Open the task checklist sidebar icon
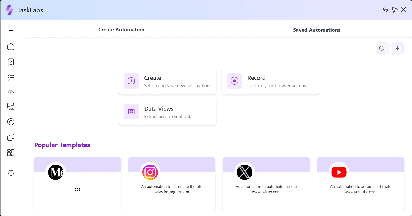 point(11,77)
